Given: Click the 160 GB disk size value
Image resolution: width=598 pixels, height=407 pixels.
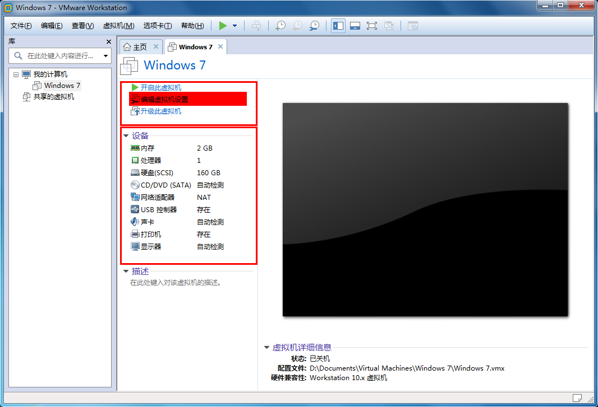Looking at the screenshot, I should point(209,173).
